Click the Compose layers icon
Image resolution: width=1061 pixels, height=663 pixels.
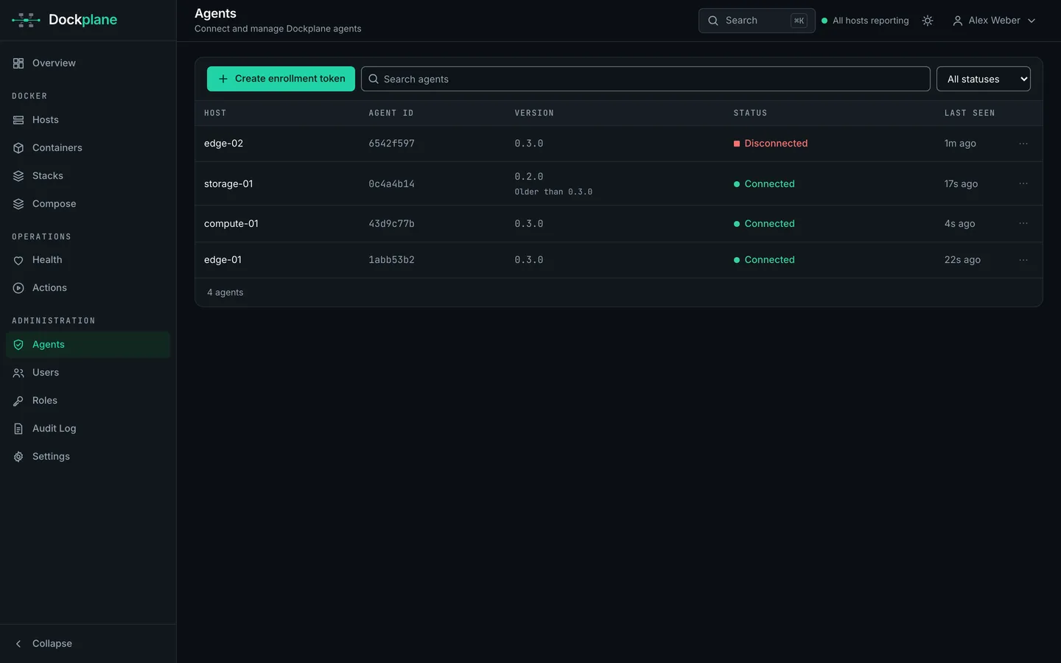point(18,204)
